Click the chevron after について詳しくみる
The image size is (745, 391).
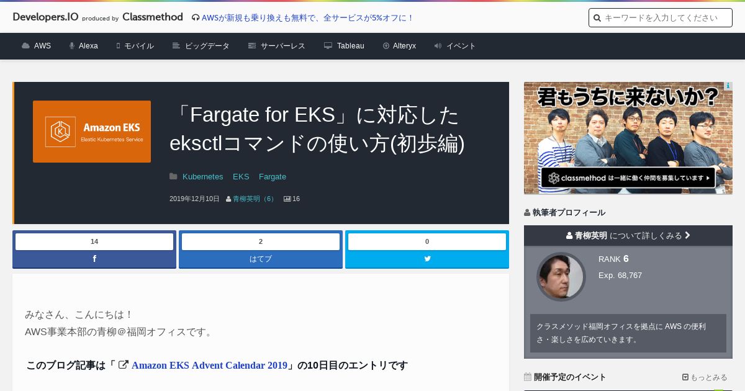tap(688, 236)
